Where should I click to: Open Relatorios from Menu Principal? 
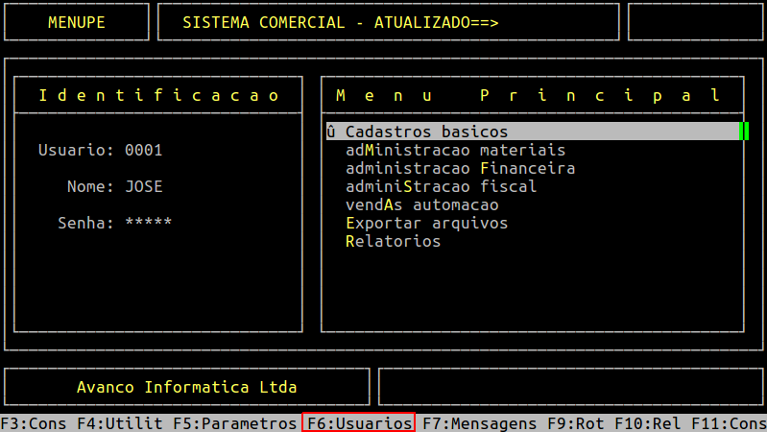pyautogui.click(x=393, y=241)
